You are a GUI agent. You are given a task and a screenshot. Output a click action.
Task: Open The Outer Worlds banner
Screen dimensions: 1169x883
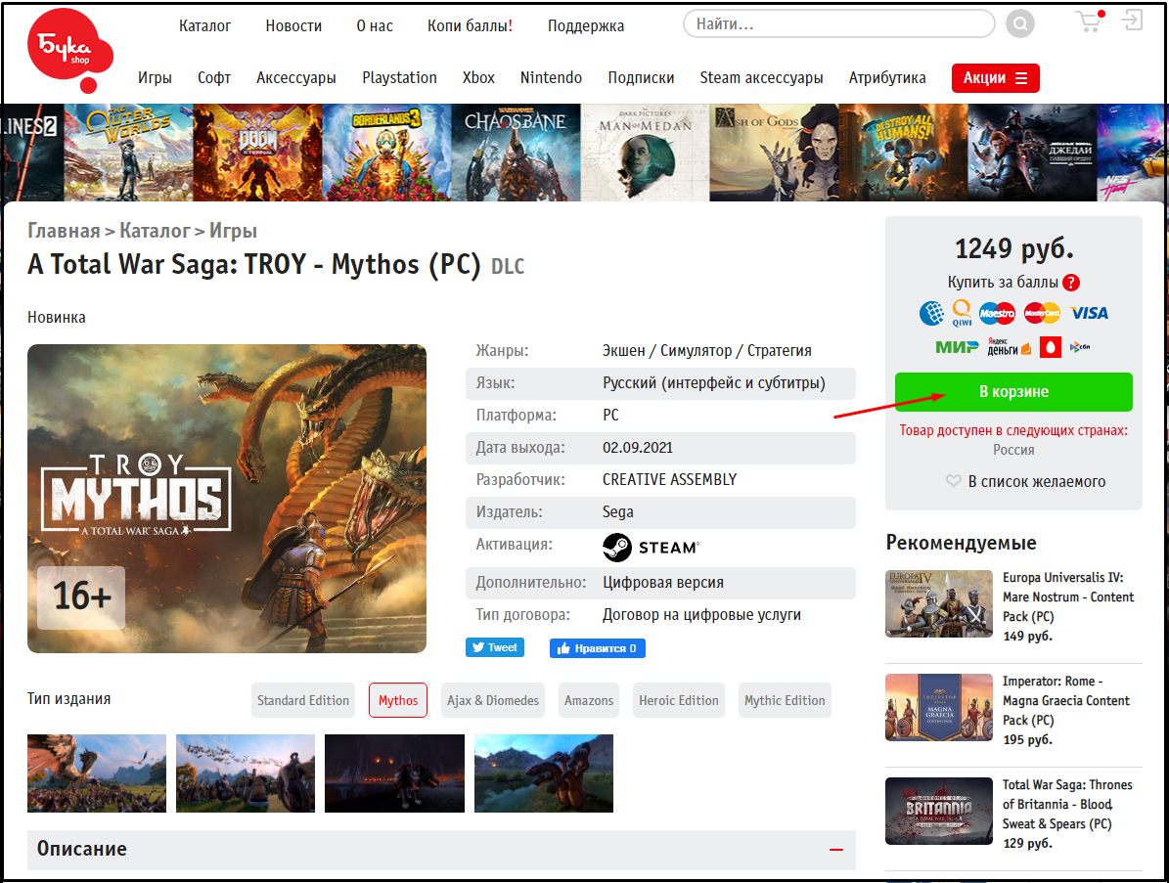[x=128, y=153]
